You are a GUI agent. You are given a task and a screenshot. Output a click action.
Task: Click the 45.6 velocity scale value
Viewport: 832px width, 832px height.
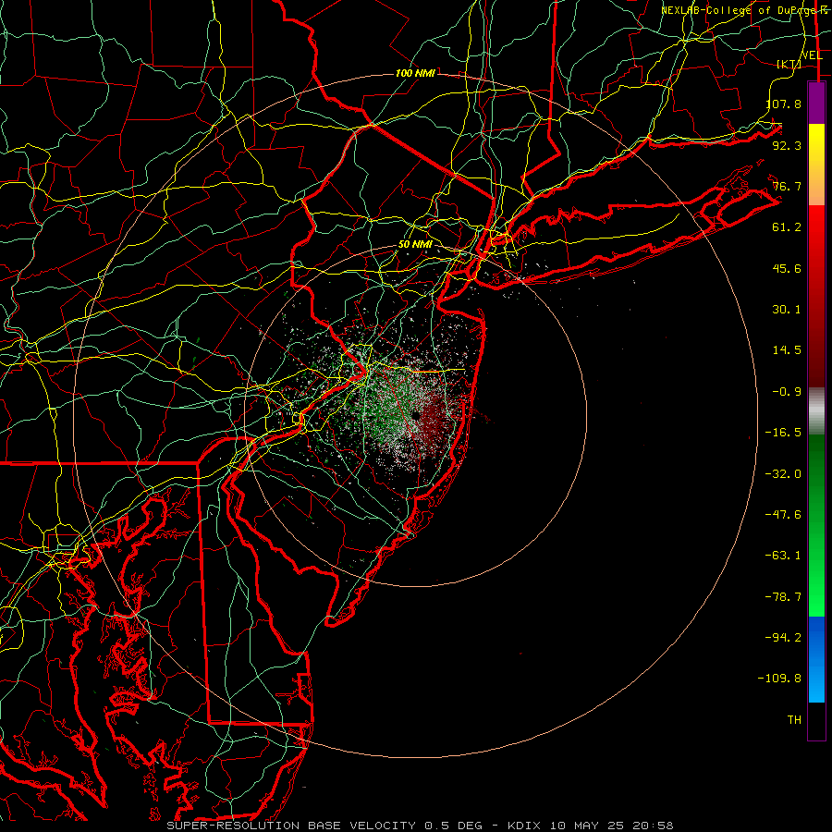[x=787, y=268]
